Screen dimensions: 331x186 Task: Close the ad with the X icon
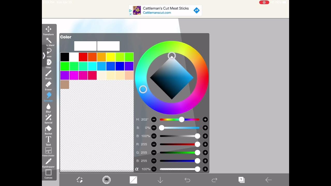point(131,14)
